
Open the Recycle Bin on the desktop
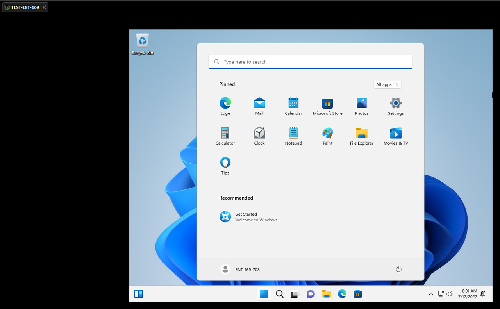143,45
